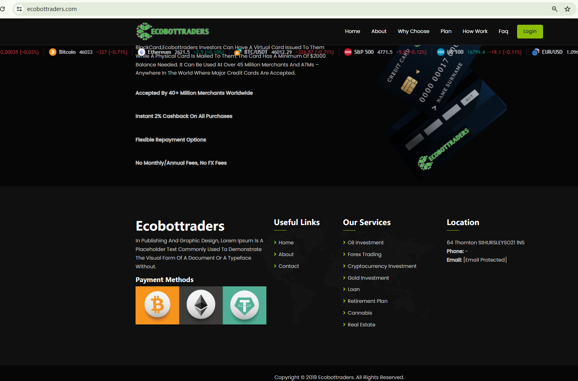
Task: Reload the page using the refresh icon
Action: coord(2,9)
